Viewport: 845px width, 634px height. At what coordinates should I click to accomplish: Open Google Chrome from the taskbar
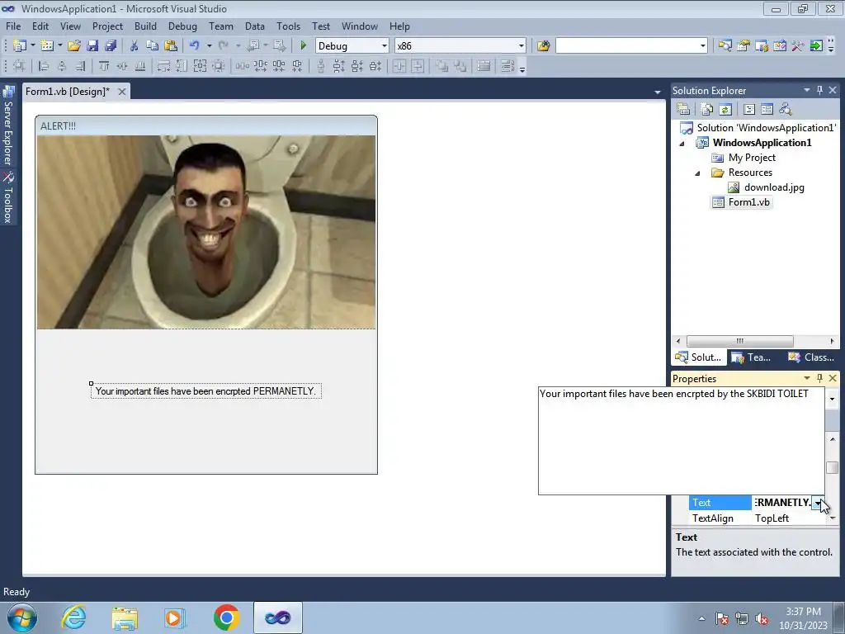(226, 617)
